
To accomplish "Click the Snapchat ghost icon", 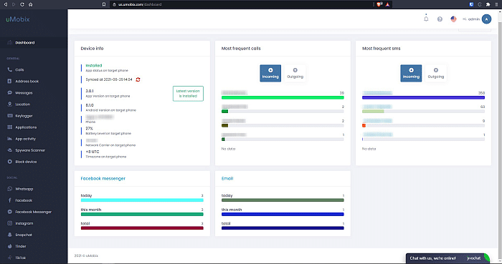I will [x=9, y=235].
